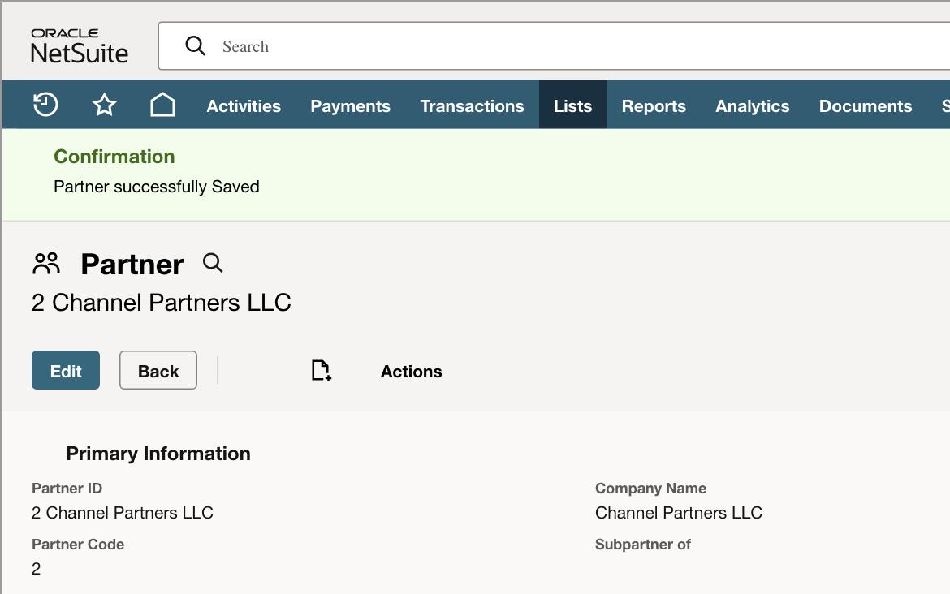Click the Partner Code label
The image size is (950, 594).
[x=78, y=544]
